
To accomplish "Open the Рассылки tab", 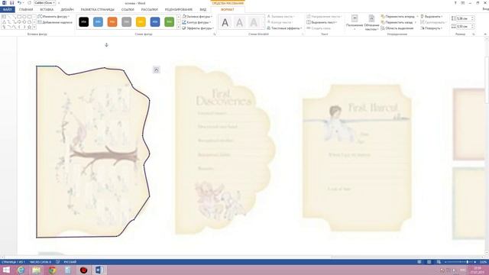I will point(150,10).
